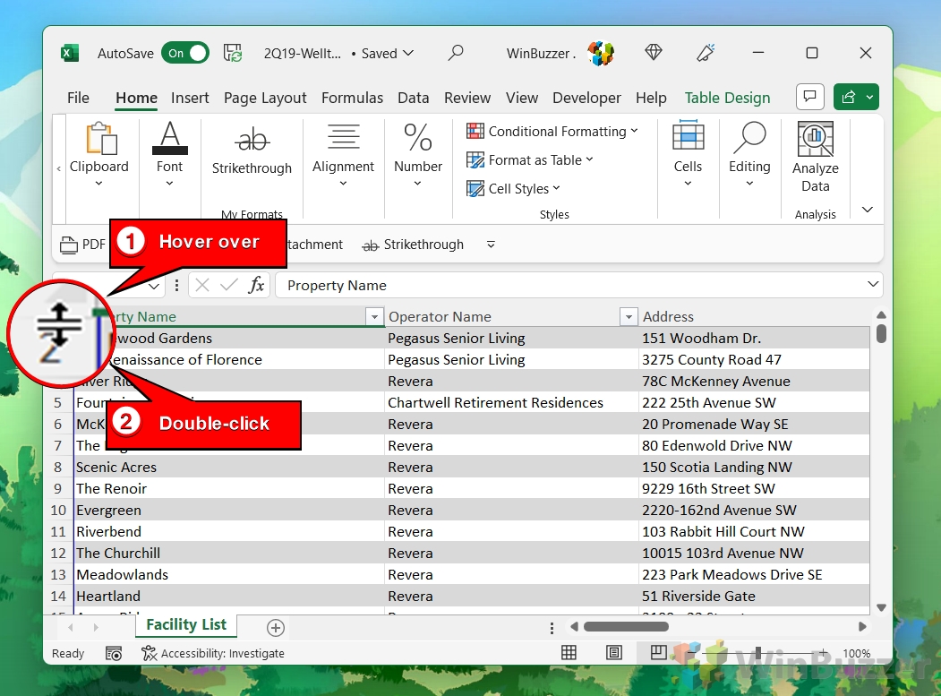941x696 pixels.
Task: Switch to Page Layout view icon
Action: click(x=614, y=653)
